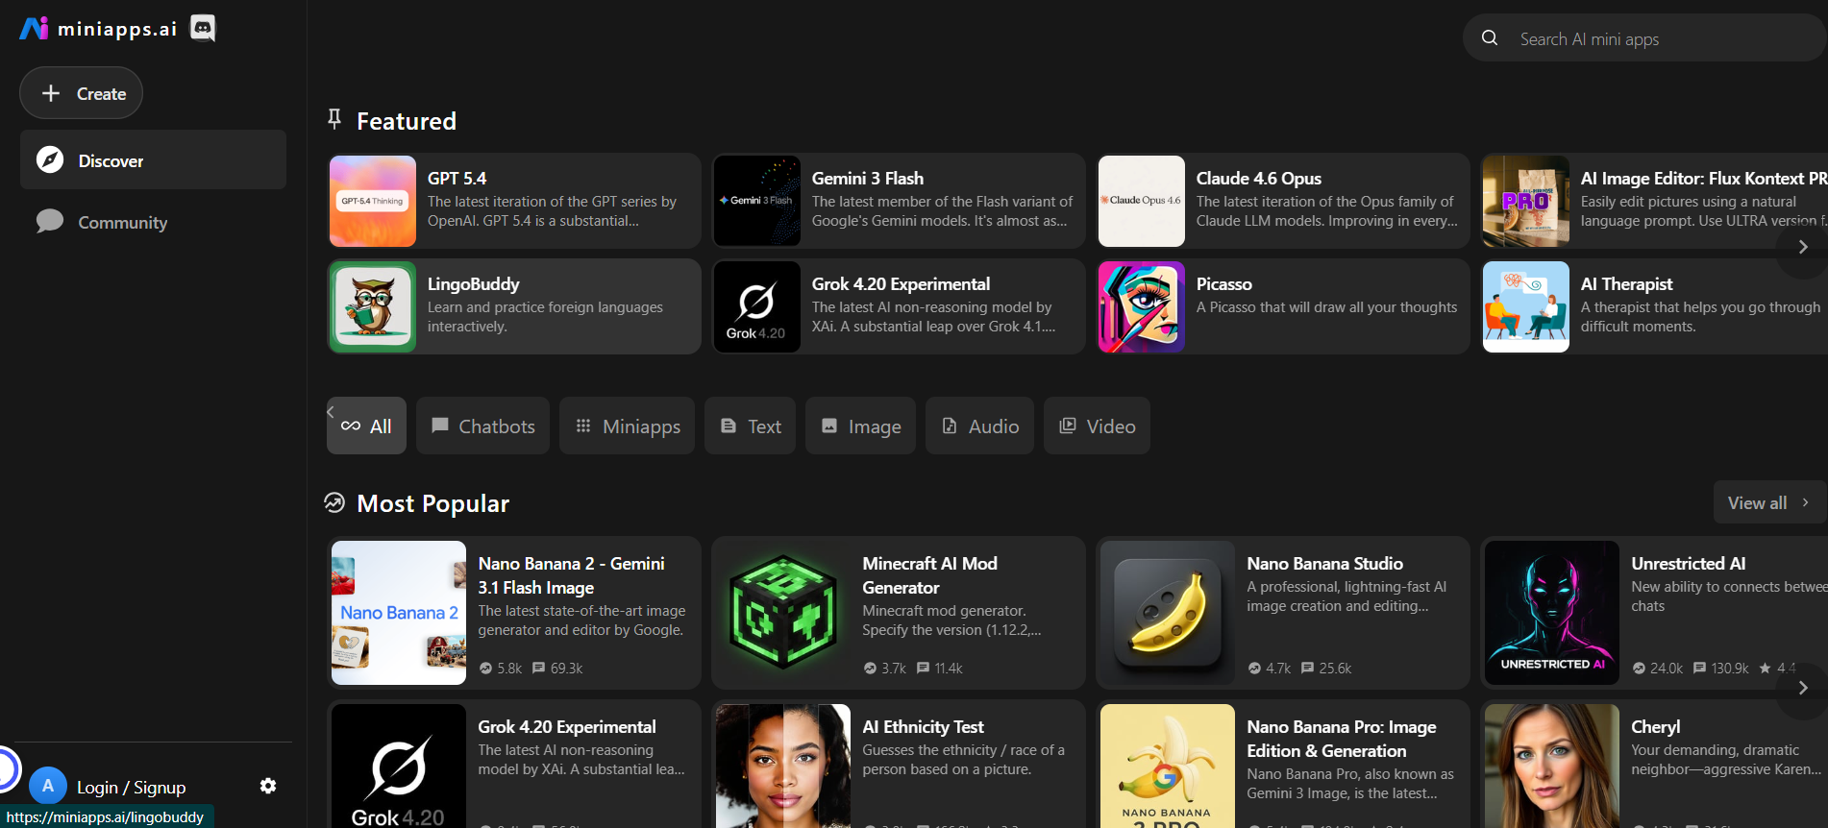1828x828 pixels.
Task: Open the Gemini 3 Flash thumbnail
Action: pos(757,201)
